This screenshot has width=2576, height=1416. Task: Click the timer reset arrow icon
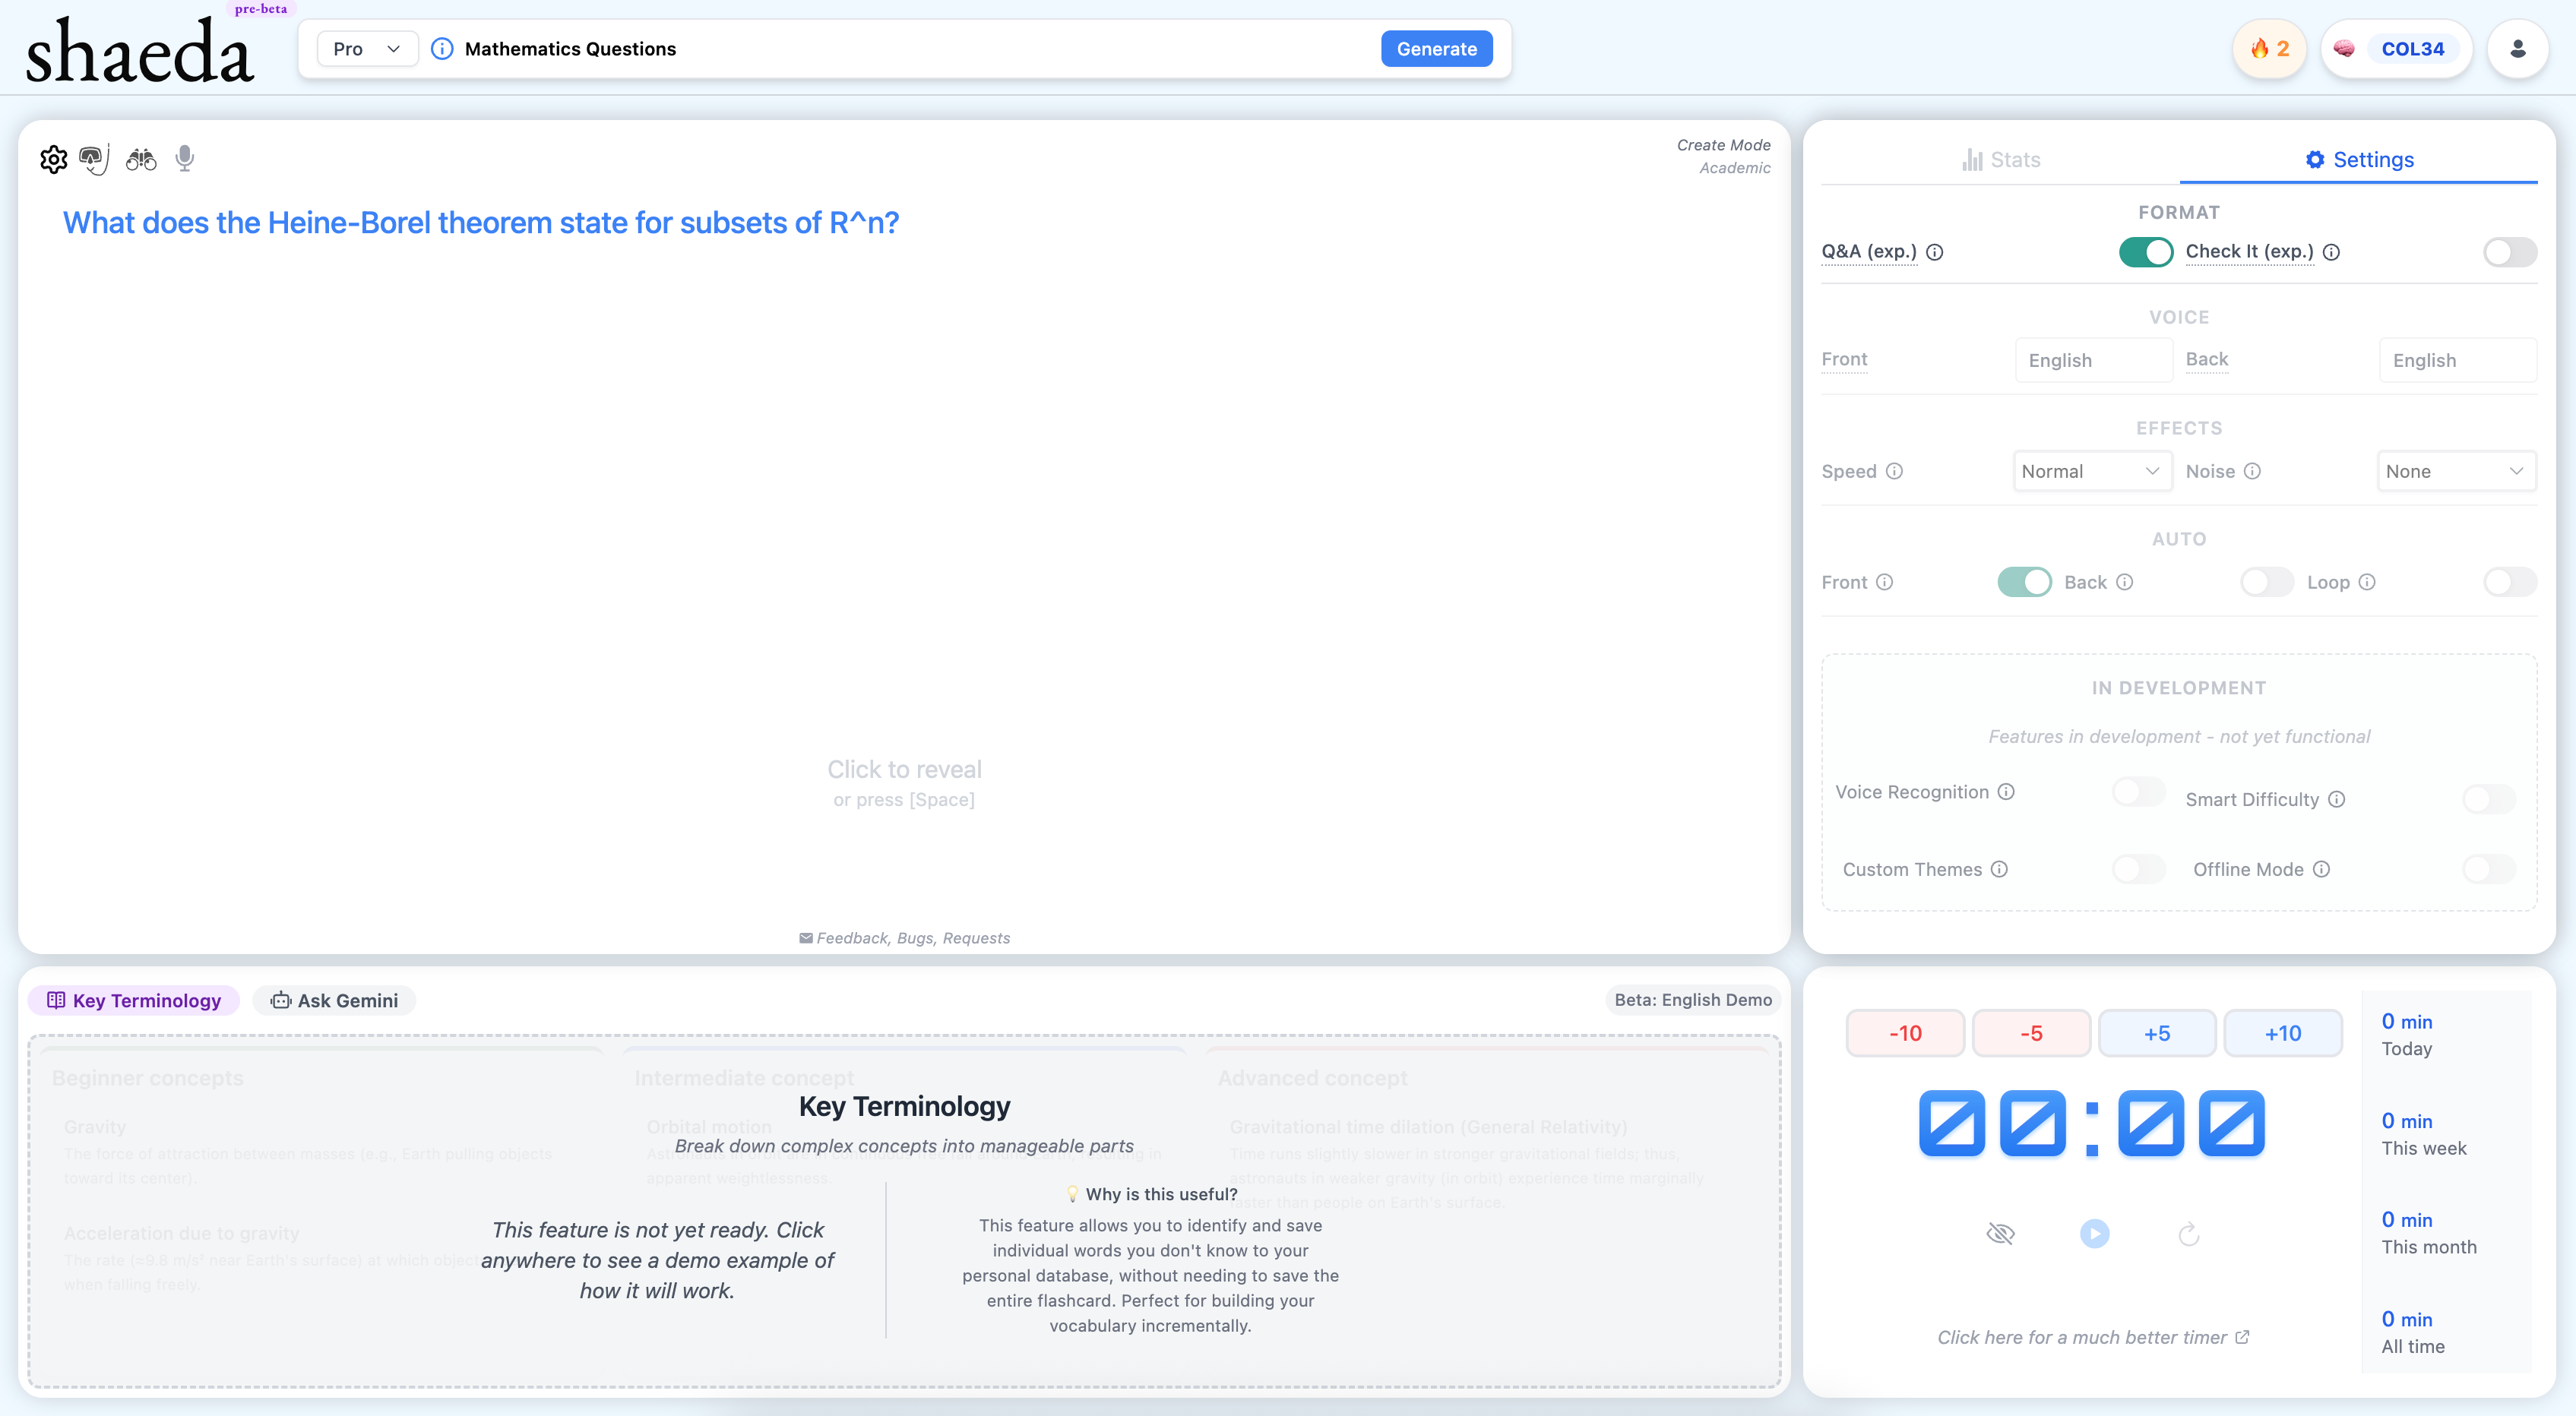tap(2188, 1234)
